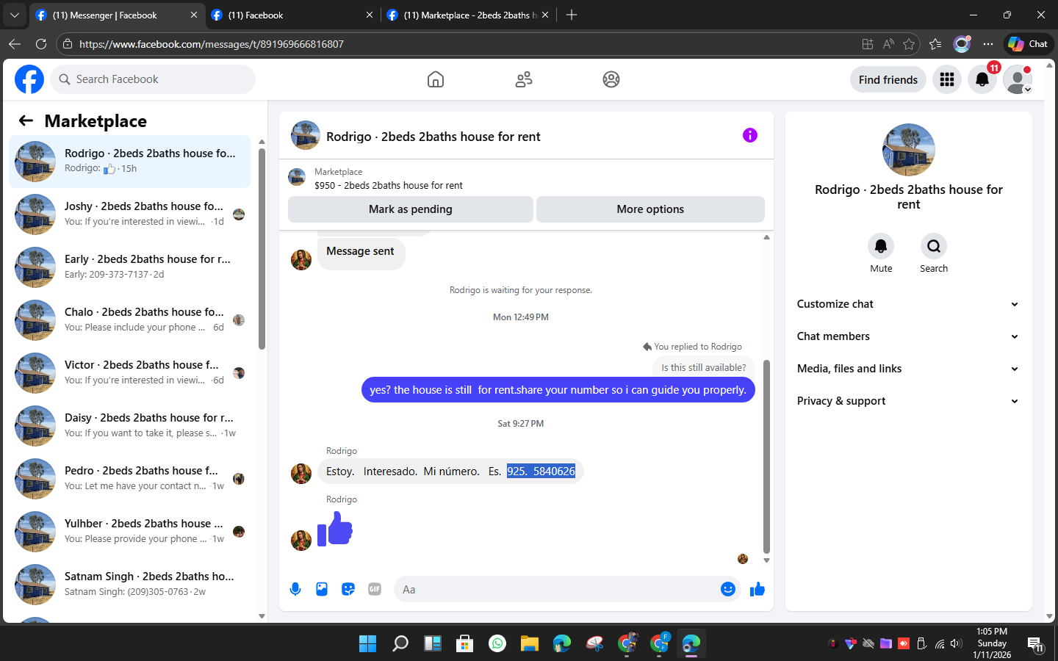Open the taskbar clock and calendar

(x=992, y=643)
